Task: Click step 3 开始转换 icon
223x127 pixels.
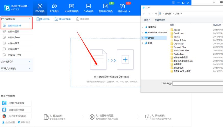Action: 148,117
